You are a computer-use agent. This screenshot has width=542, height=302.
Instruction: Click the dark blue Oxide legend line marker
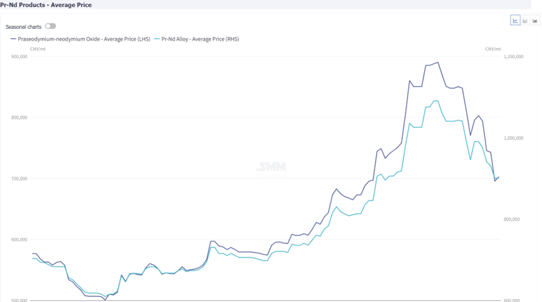tap(14, 39)
